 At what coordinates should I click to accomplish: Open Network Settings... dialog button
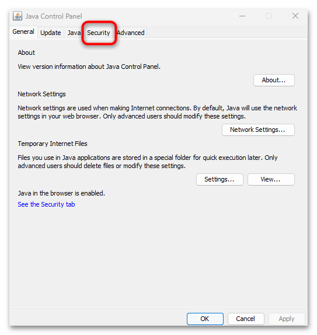click(x=258, y=130)
